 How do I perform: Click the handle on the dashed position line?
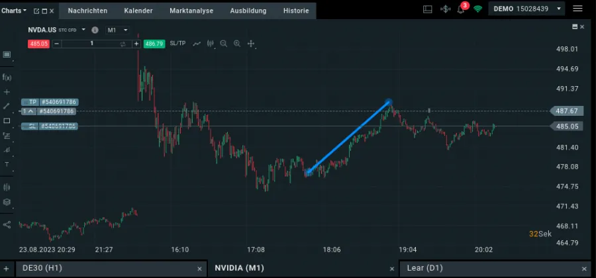[x=429, y=111]
